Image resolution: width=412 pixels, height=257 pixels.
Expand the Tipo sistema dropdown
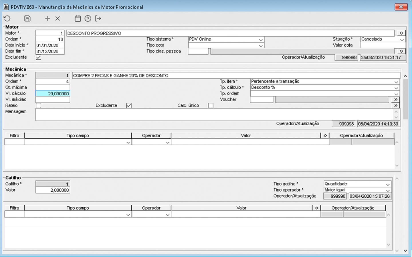point(260,39)
